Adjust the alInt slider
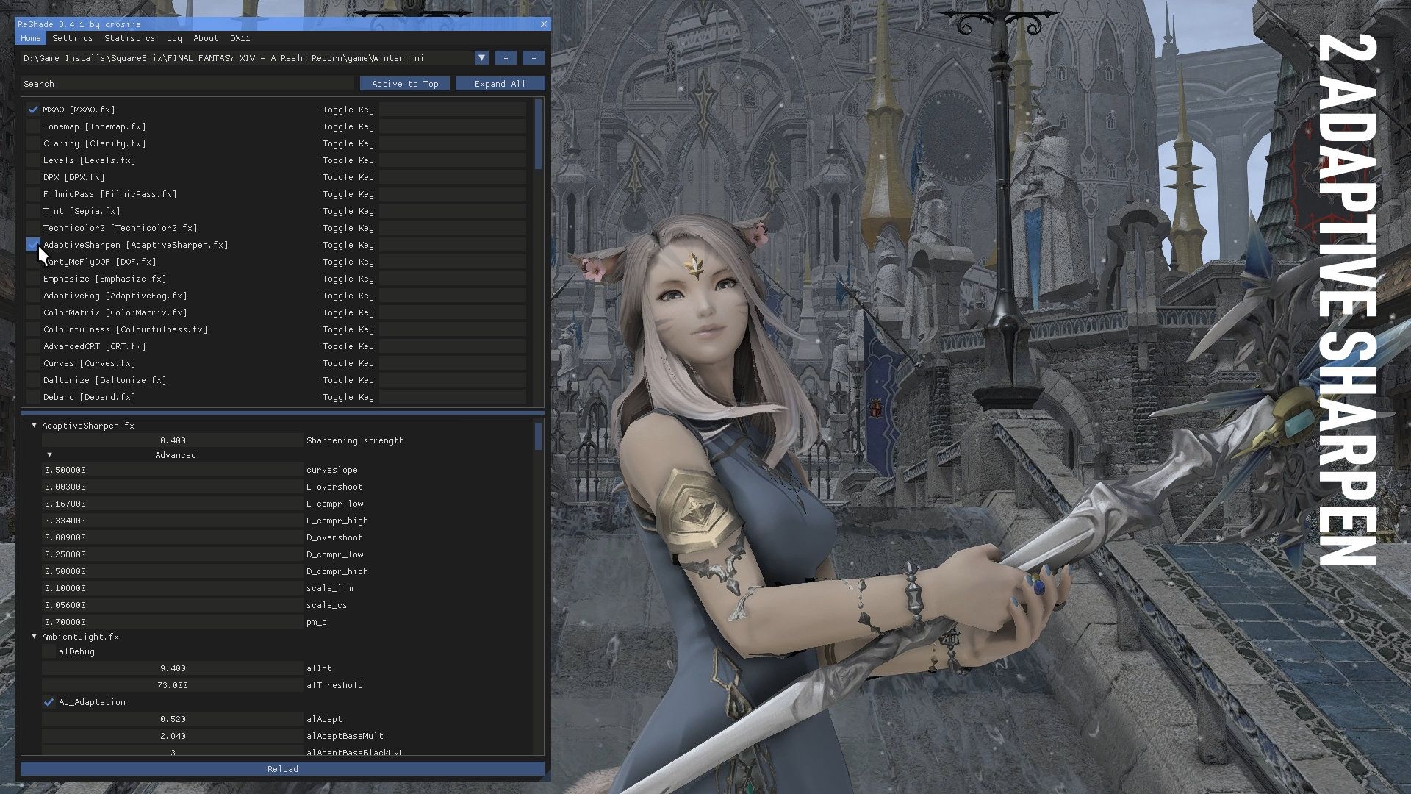 [x=173, y=668]
